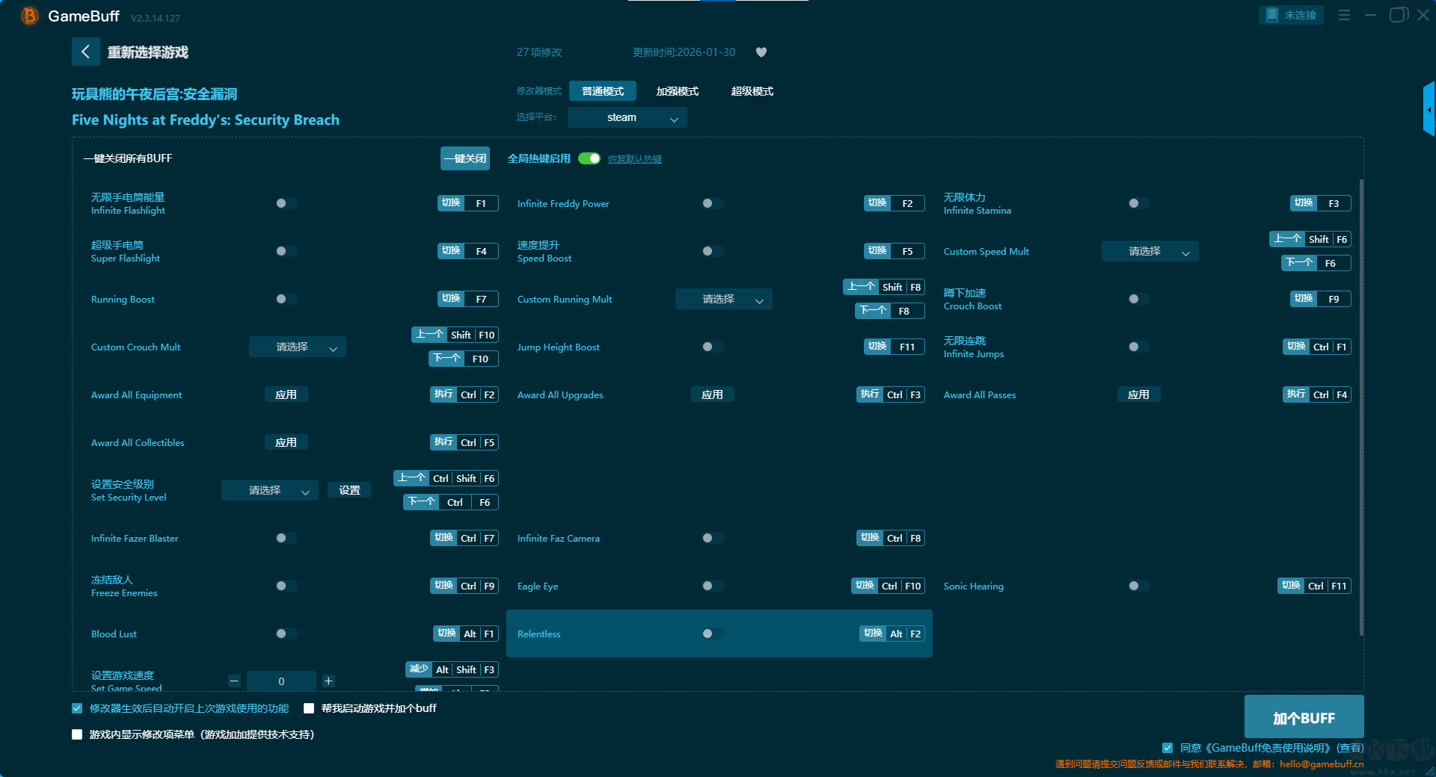Click 减少 Alt Shift F3 game speed hotkey

(452, 669)
